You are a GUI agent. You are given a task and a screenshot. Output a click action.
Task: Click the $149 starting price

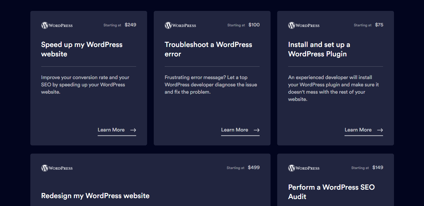(378, 168)
